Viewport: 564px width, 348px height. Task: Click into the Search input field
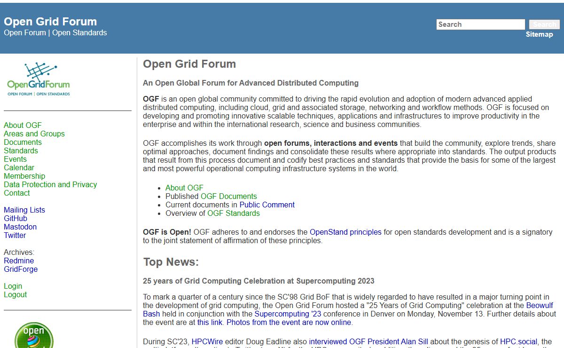click(480, 24)
